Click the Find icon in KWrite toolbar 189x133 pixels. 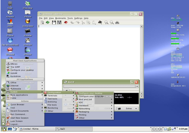[x=100, y=22]
